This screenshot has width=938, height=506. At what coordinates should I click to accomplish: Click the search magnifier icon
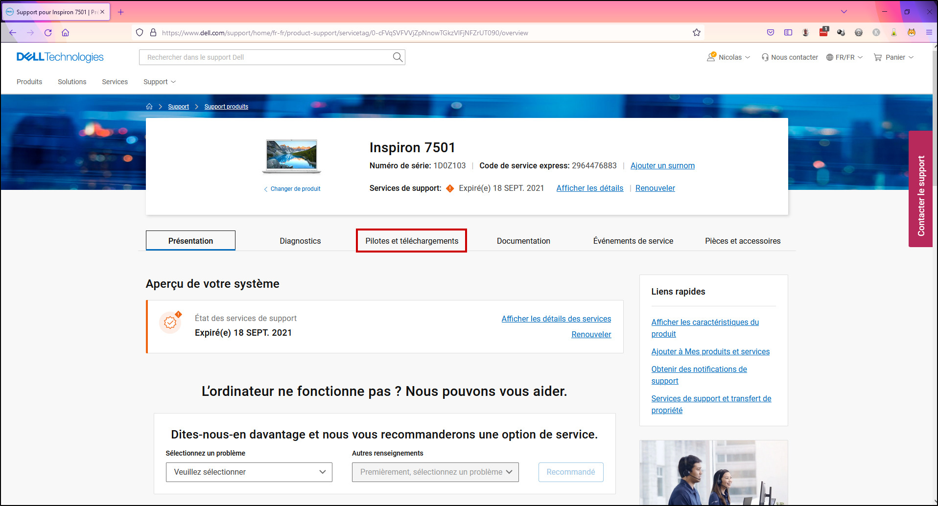tap(398, 57)
